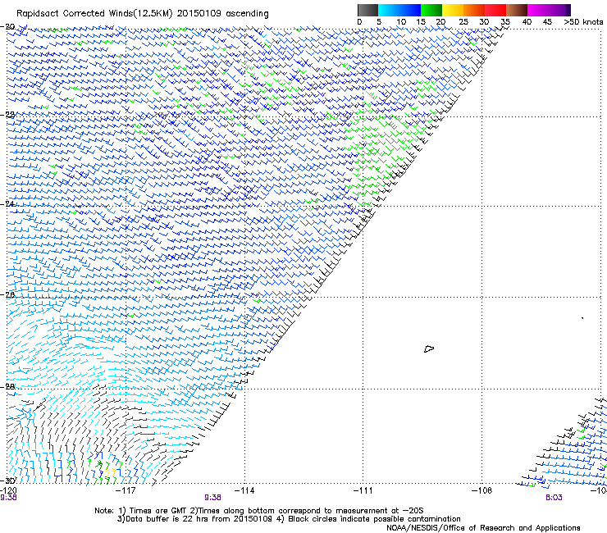The height and width of the screenshot is (533, 607).
Task: Click the -28 latitude axis label
Action: (7, 386)
